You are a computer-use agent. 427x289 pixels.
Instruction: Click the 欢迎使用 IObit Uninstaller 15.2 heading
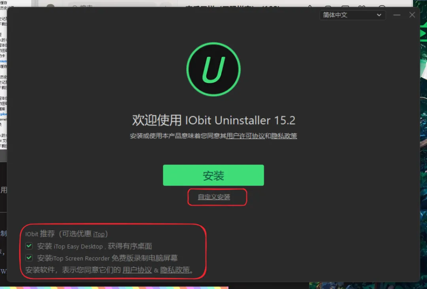pyautogui.click(x=214, y=120)
